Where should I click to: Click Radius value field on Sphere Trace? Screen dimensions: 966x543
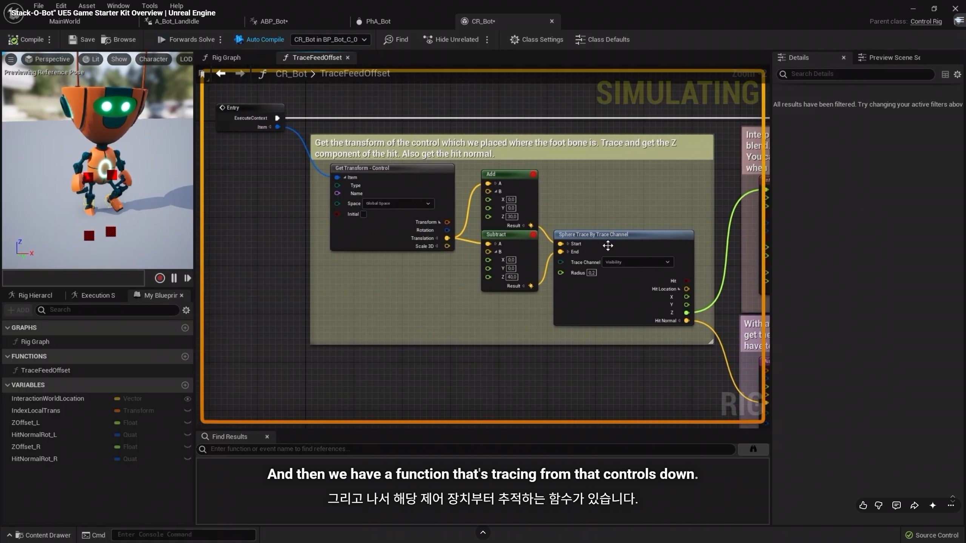[x=591, y=273]
